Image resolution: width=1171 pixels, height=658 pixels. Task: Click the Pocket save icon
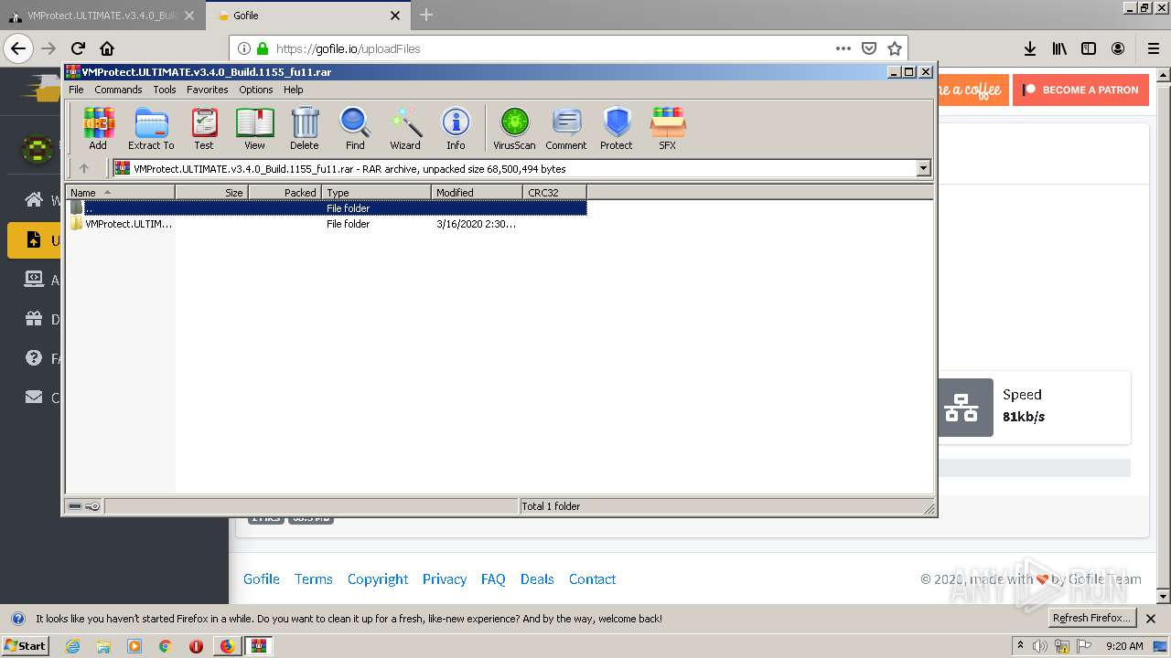point(869,48)
